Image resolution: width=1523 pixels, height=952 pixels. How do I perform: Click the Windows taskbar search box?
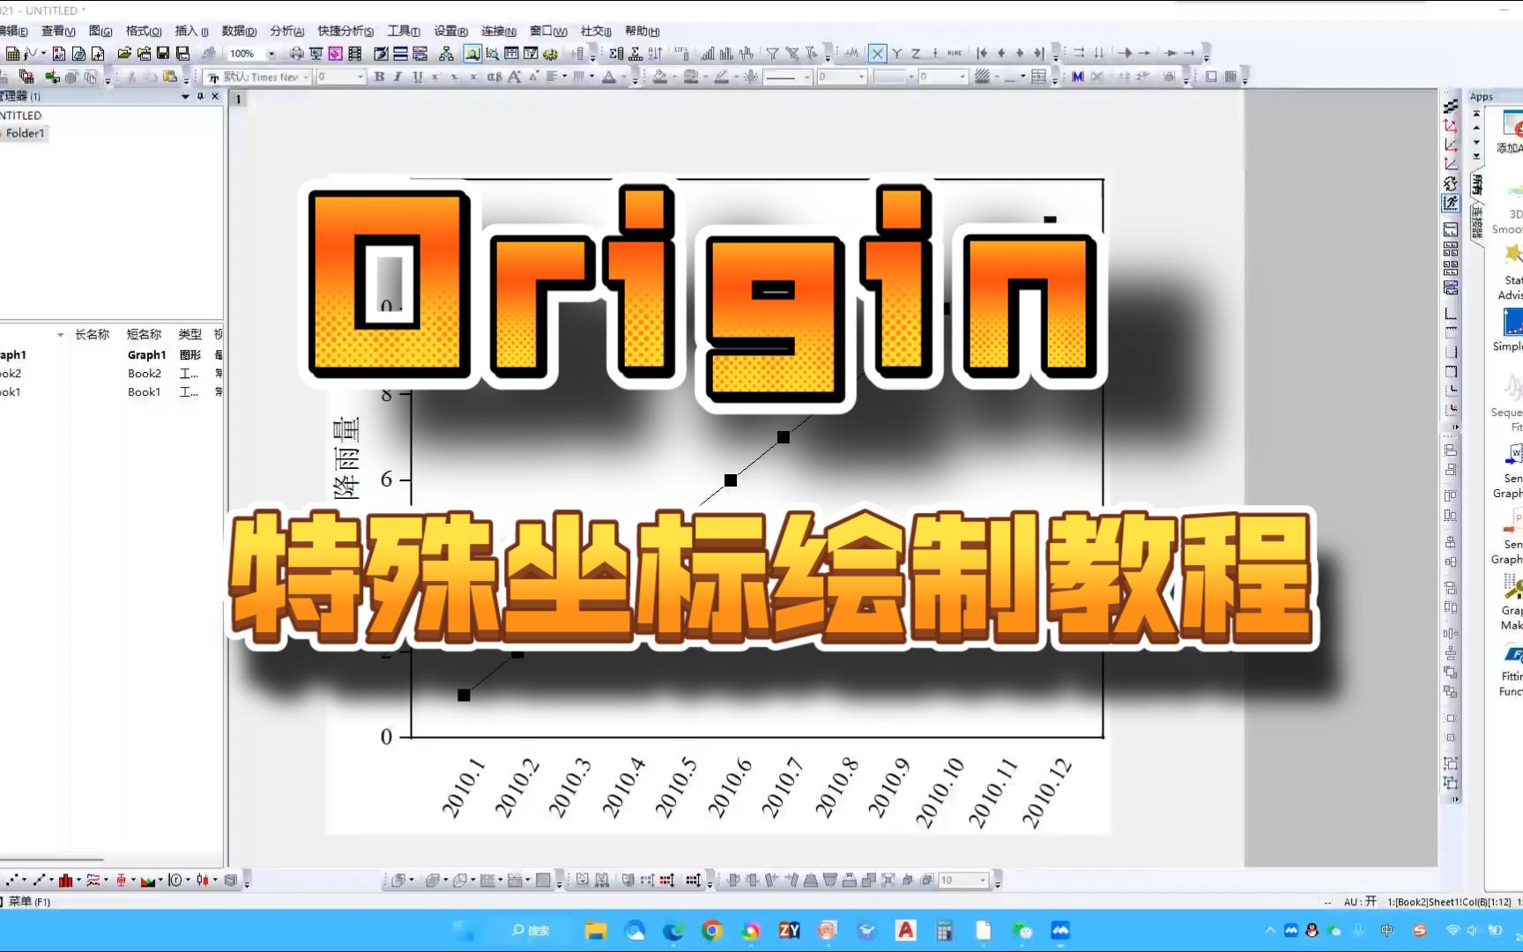coord(531,930)
